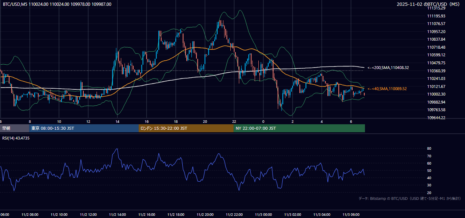The height and width of the screenshot is (218, 465).
Task: Click the hour label 2 on chart axis
Action: (x=293, y=121)
